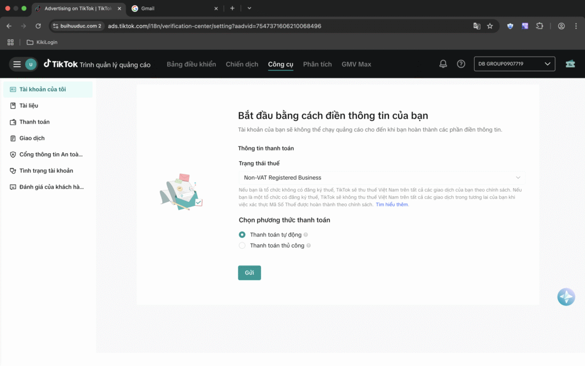Click the help question mark icon
The image size is (585, 366).
click(x=461, y=63)
